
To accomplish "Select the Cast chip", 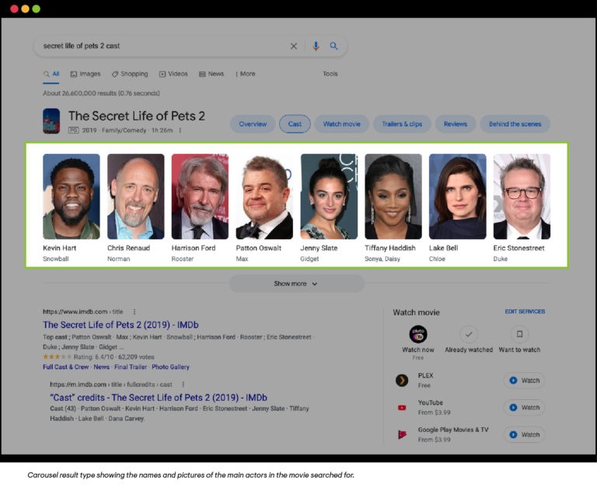I will pos(295,124).
